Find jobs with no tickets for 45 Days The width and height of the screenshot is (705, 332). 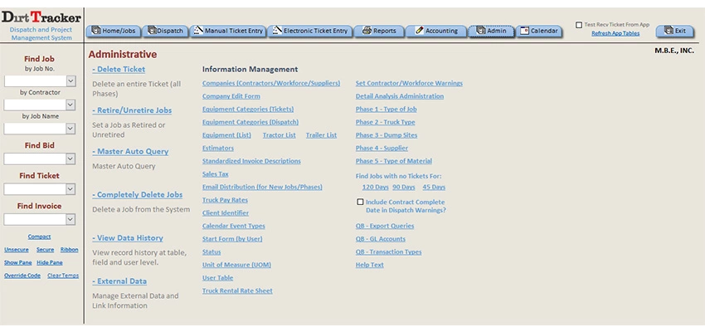coord(434,187)
